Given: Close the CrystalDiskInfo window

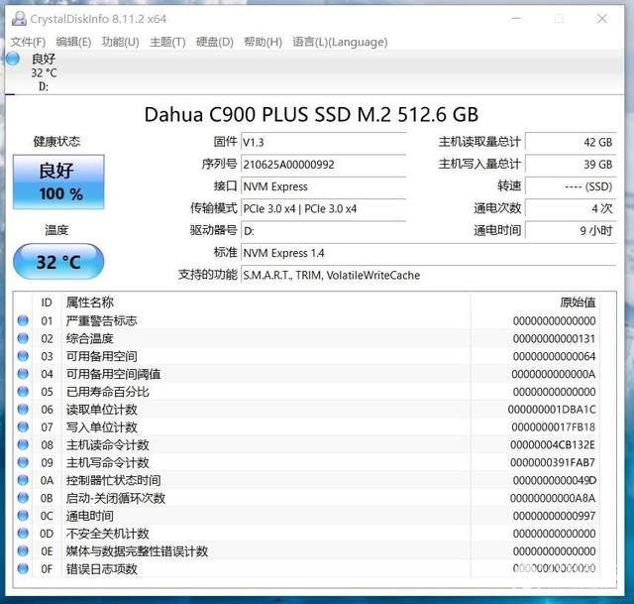Looking at the screenshot, I should 602,18.
